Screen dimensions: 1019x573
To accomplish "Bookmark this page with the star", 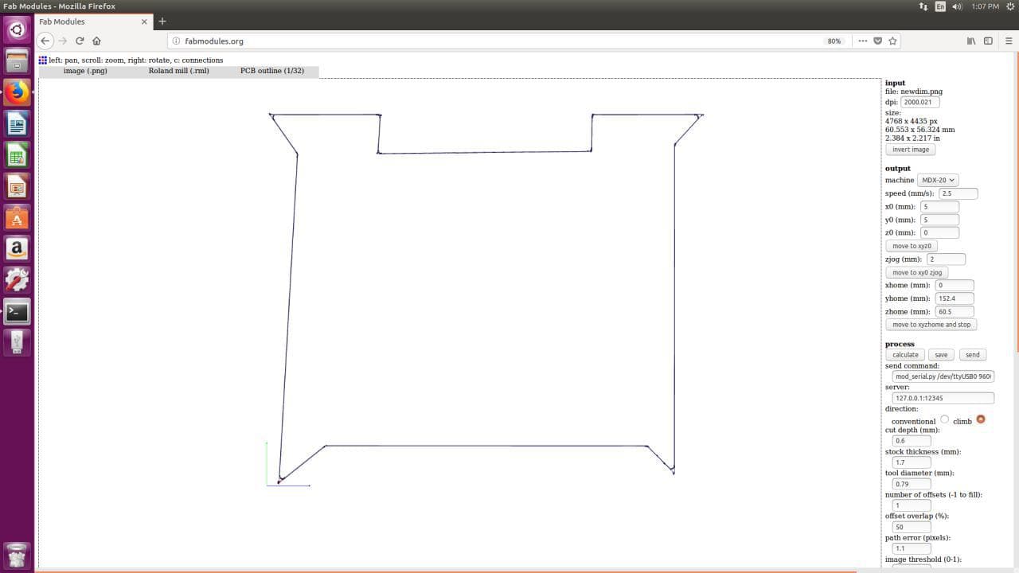I will [x=892, y=41].
